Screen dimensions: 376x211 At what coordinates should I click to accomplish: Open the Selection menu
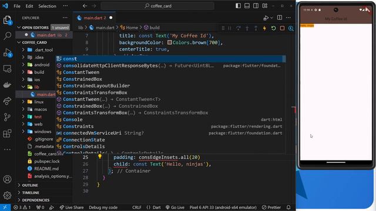point(47,6)
